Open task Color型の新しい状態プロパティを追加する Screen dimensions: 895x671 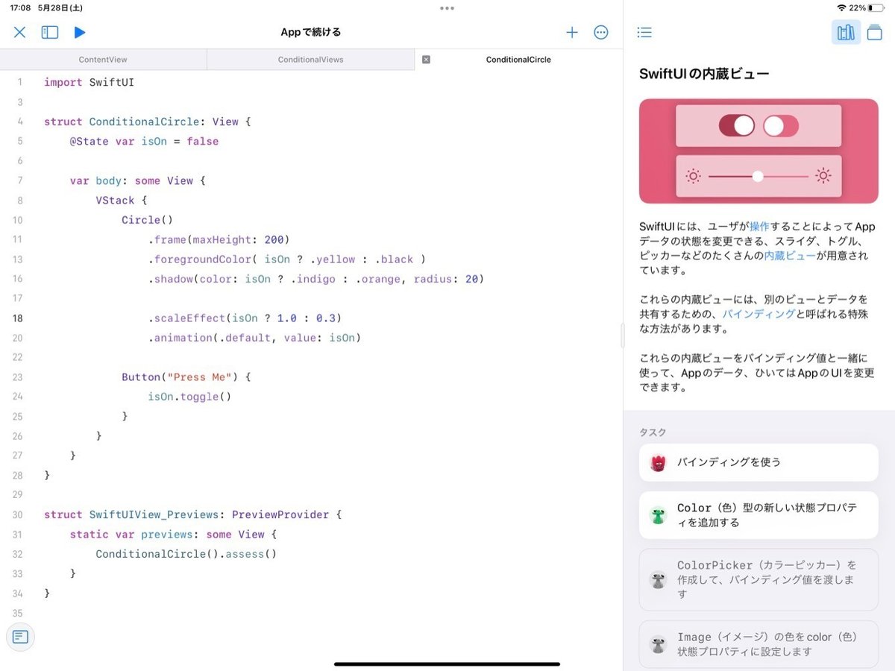coord(759,515)
